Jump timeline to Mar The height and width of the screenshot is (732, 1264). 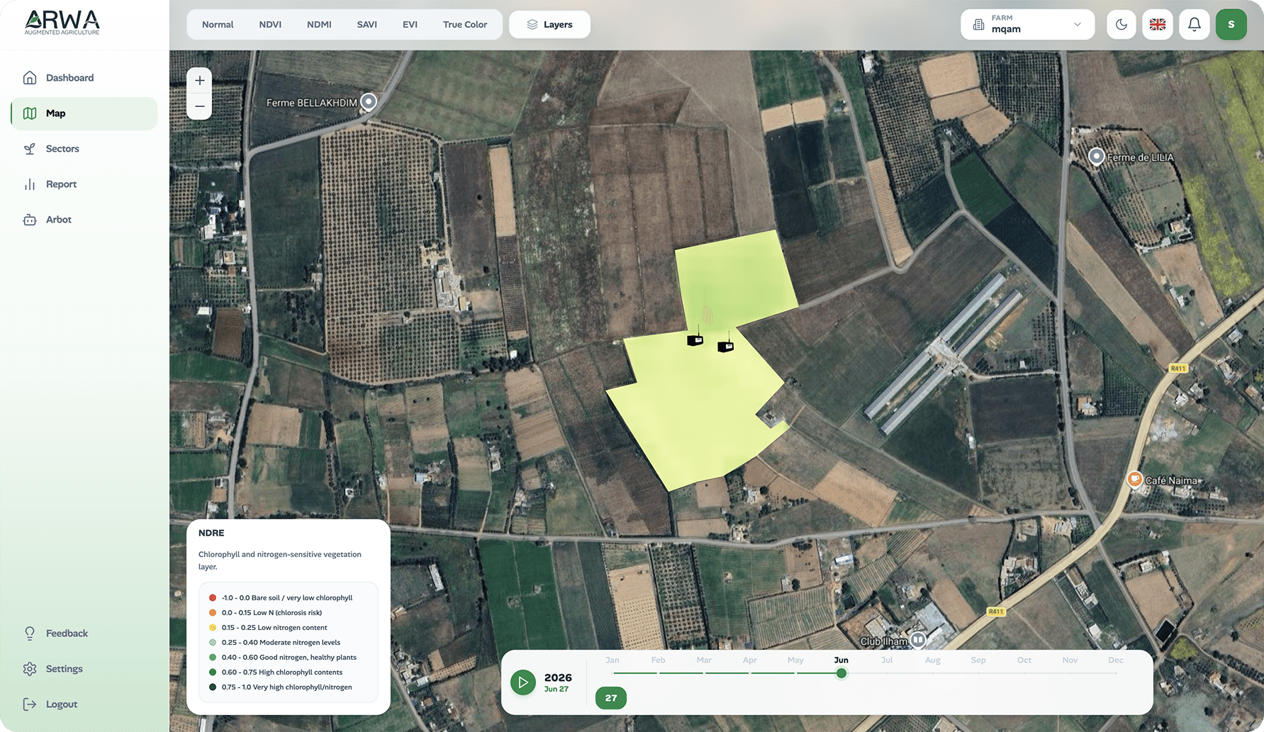click(x=704, y=660)
